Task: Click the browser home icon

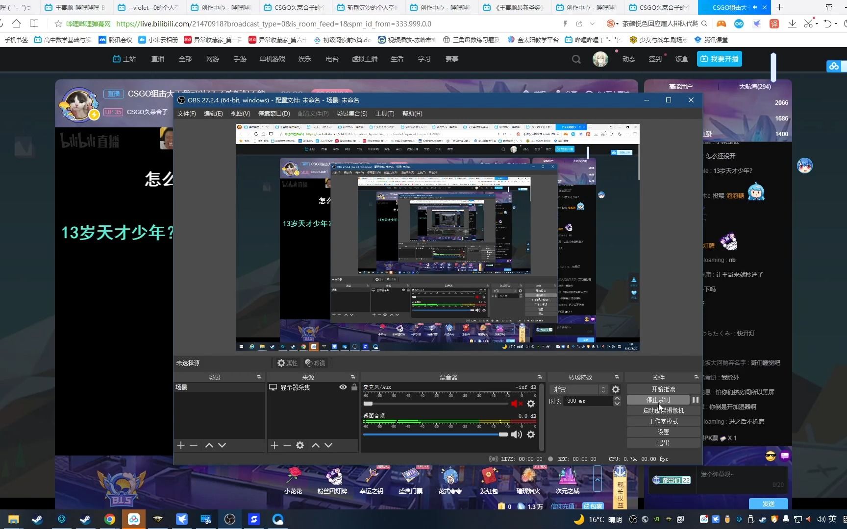Action: pos(16,24)
